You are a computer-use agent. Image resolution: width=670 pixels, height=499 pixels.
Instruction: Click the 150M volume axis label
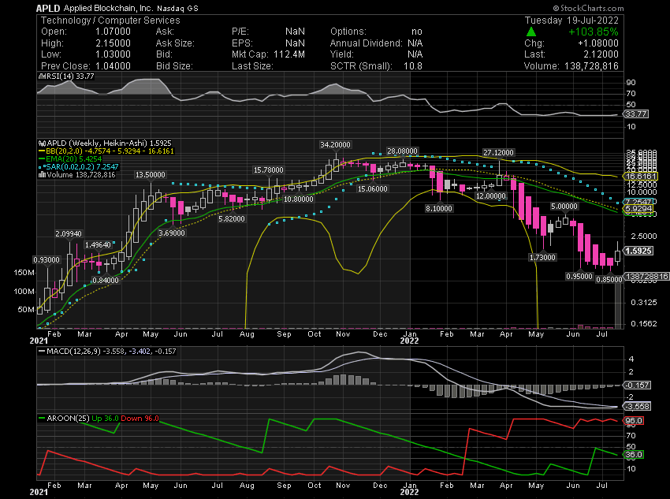(24, 273)
